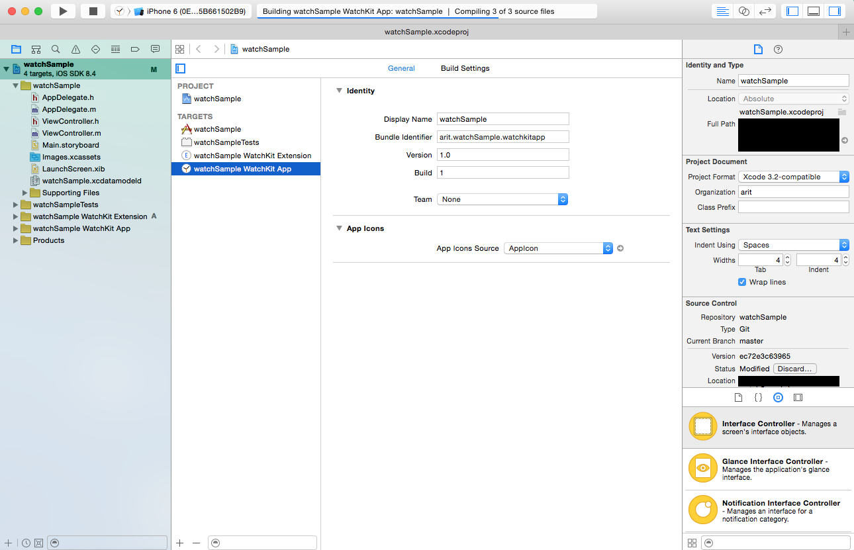Go forward in editor history
The width and height of the screenshot is (854, 550).
pos(216,49)
